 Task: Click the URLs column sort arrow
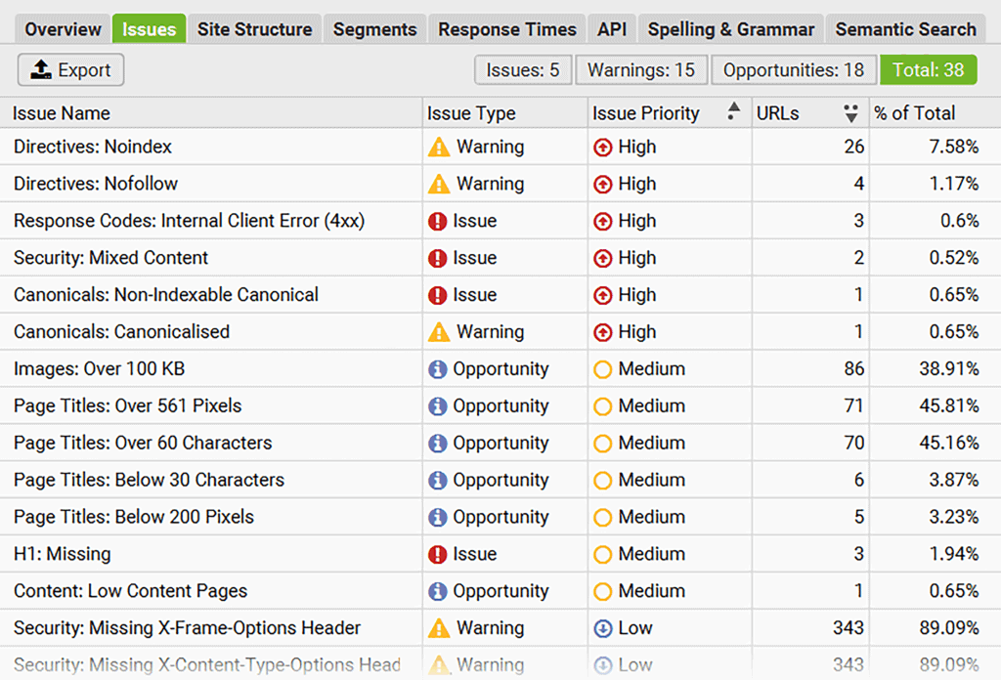click(x=850, y=113)
